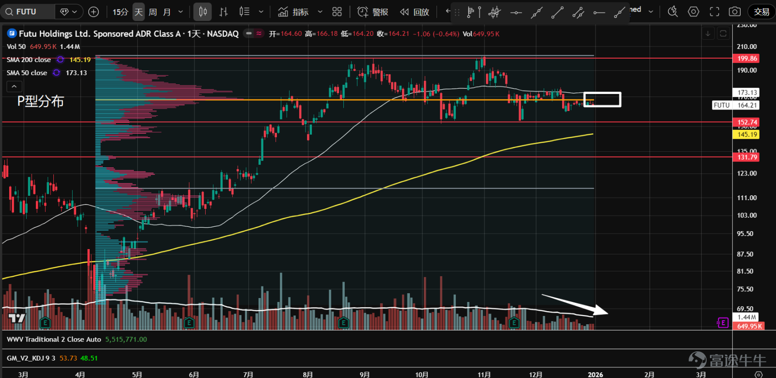Select the volume candles chart style icon
776x378 pixels.
coord(244,12)
